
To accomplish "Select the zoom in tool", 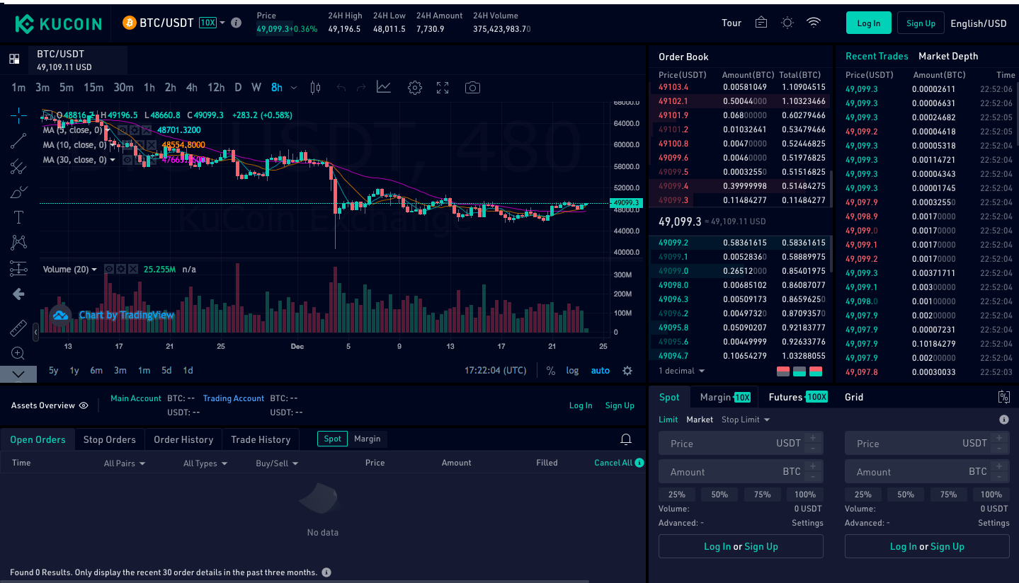I will 18,353.
